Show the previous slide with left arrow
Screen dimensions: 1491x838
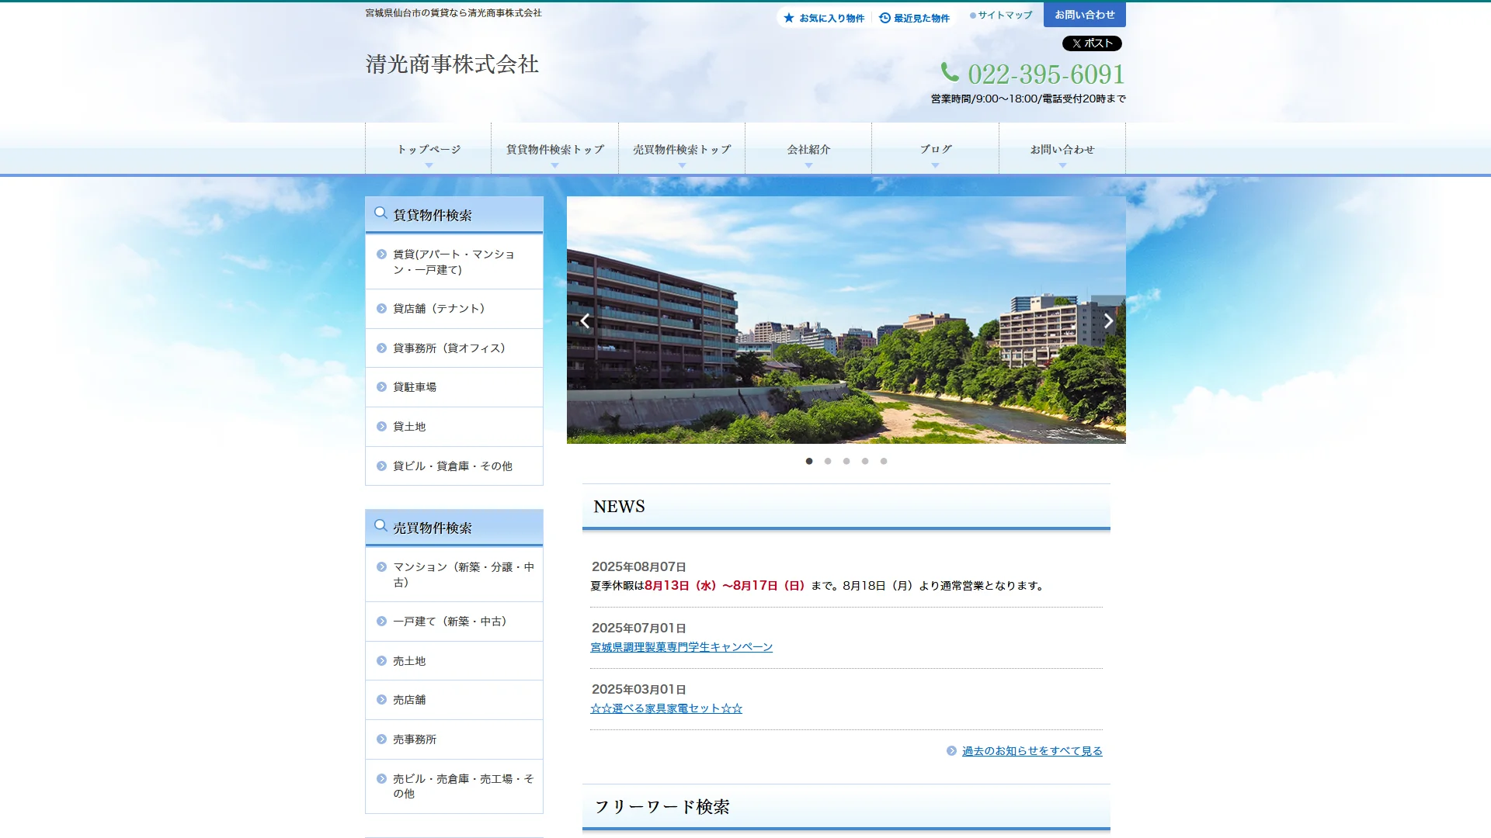(585, 320)
